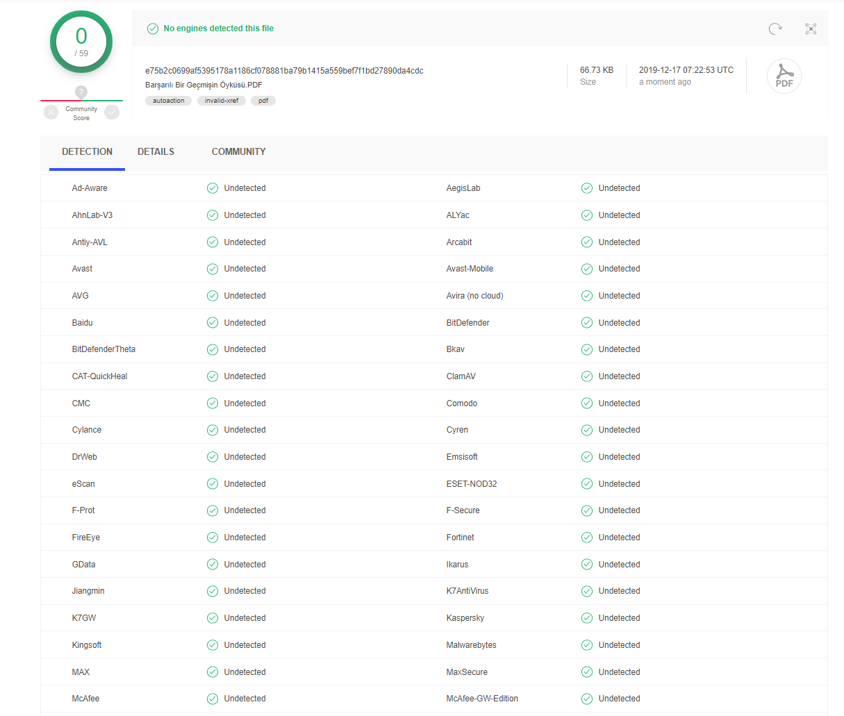Image resolution: width=844 pixels, height=716 pixels.
Task: Click the Fortinet undetected check icon
Action: click(x=587, y=538)
